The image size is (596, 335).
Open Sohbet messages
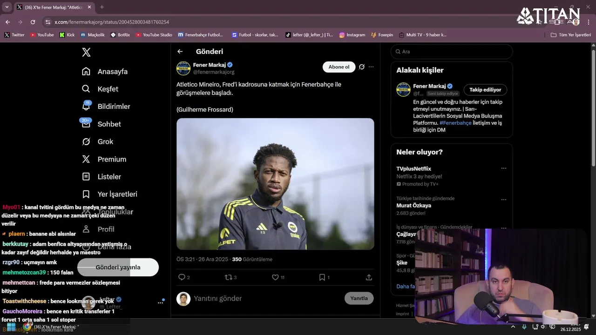(102, 124)
